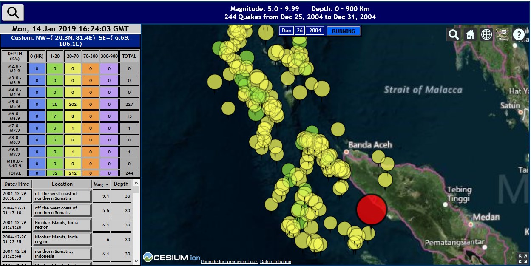
Task: Open the search panel with the magnifier button
Action: tap(13, 13)
